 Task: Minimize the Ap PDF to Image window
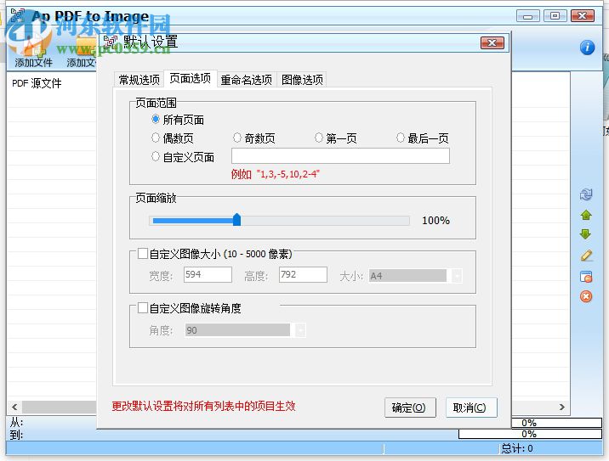click(528, 16)
